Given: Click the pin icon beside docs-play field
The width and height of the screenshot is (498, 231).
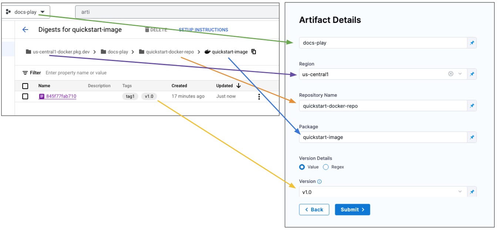Looking at the screenshot, I should coord(472,43).
